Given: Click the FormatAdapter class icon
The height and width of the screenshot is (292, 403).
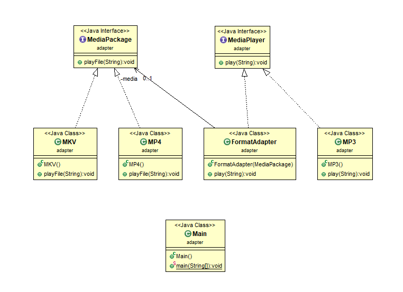Looking at the screenshot, I should [x=227, y=142].
